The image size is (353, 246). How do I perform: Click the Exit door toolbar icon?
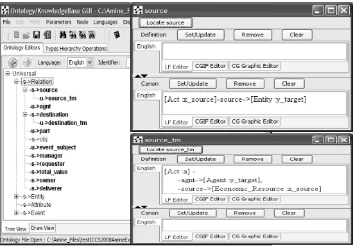click(47, 35)
